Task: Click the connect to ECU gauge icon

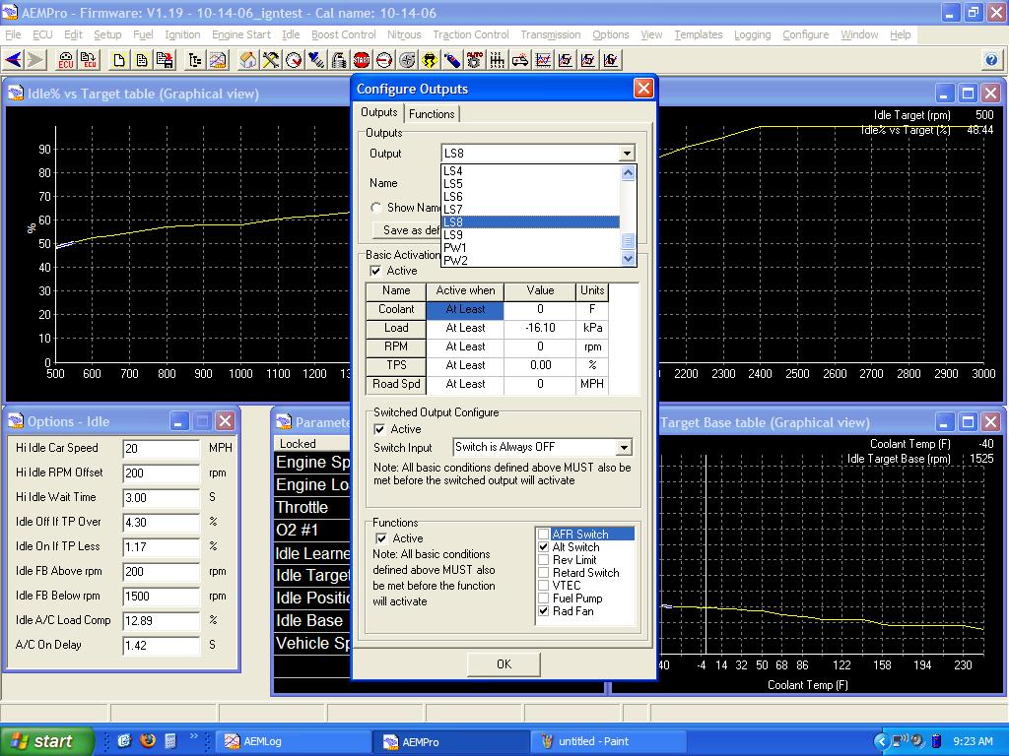Action: pos(66,60)
